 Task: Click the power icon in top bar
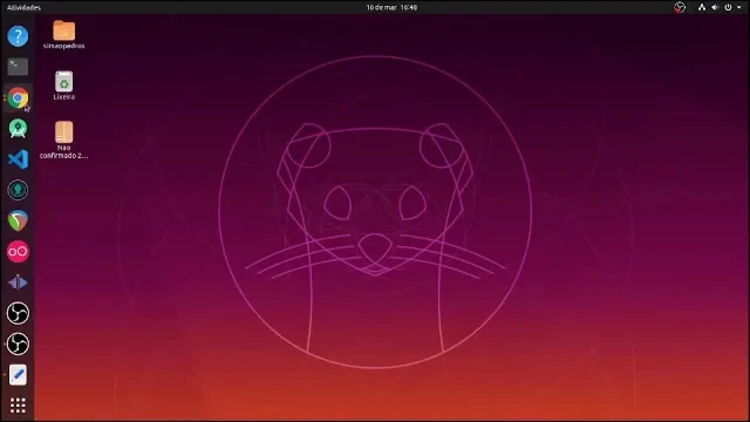728,8
